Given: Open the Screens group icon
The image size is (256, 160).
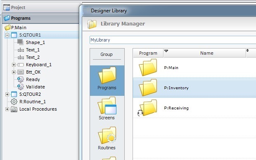Looking at the screenshot, I should coord(107,105).
